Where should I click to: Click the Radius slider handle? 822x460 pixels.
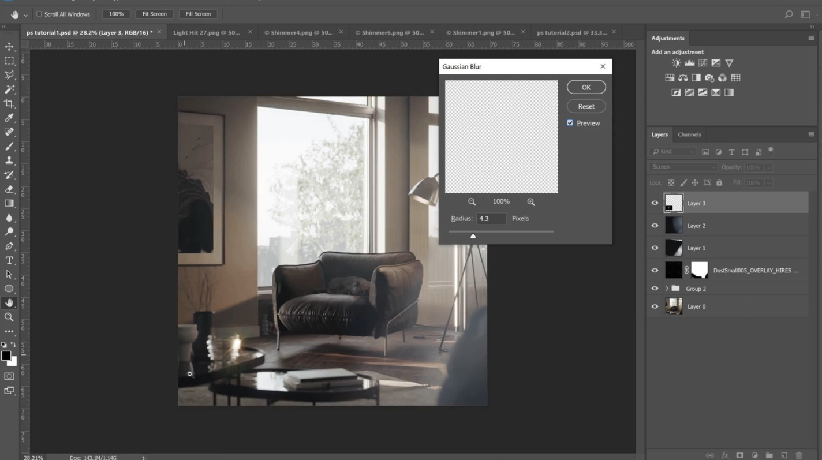pos(473,235)
